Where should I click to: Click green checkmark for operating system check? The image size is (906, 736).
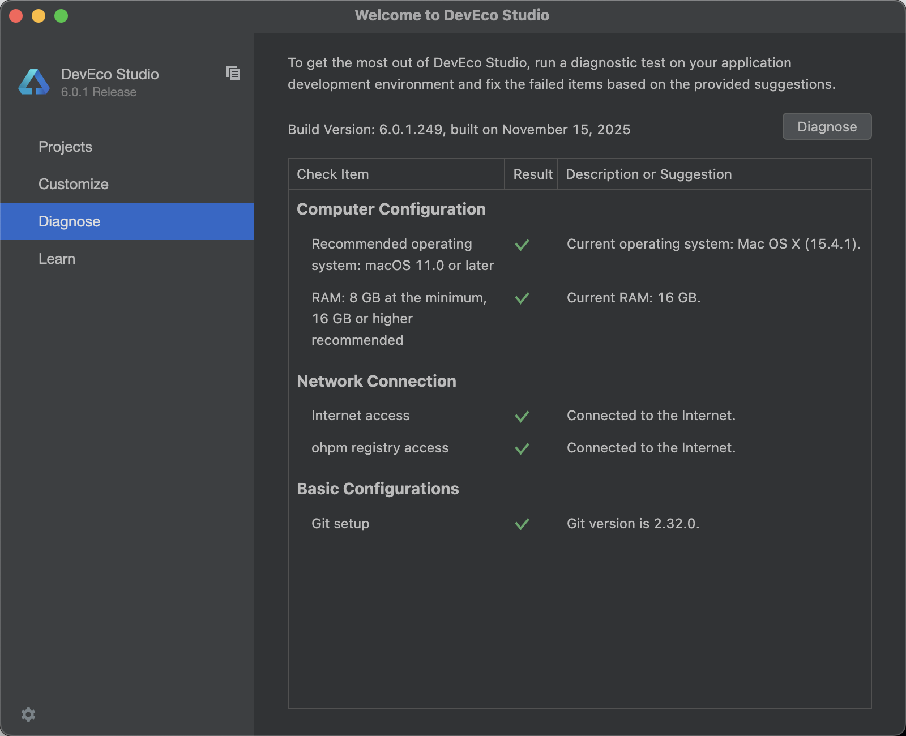(x=522, y=245)
